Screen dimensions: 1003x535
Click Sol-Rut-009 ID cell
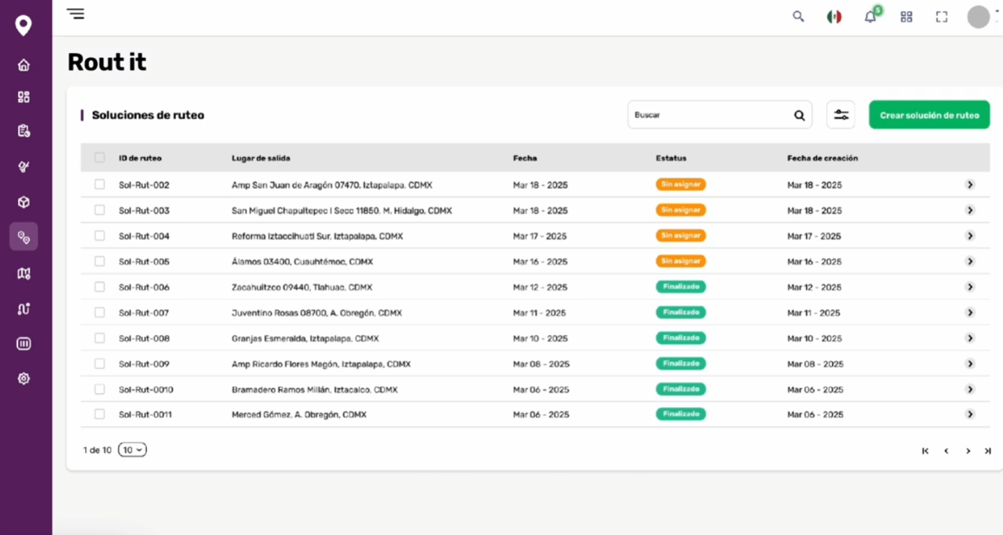coord(144,364)
